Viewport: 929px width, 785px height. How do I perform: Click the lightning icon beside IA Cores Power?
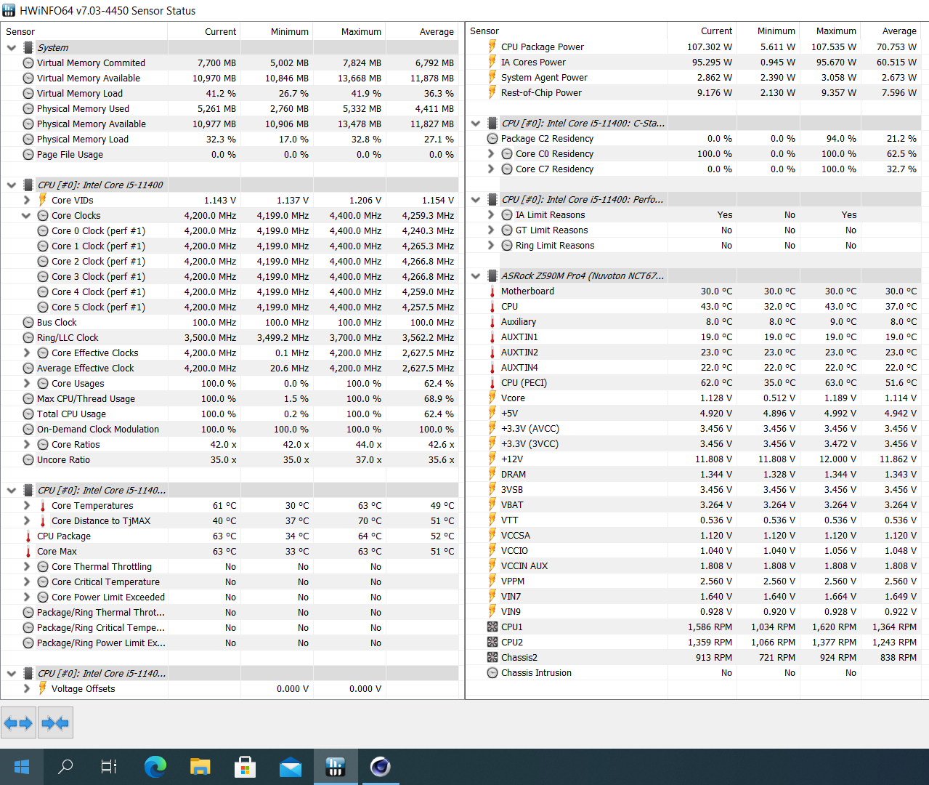point(492,62)
